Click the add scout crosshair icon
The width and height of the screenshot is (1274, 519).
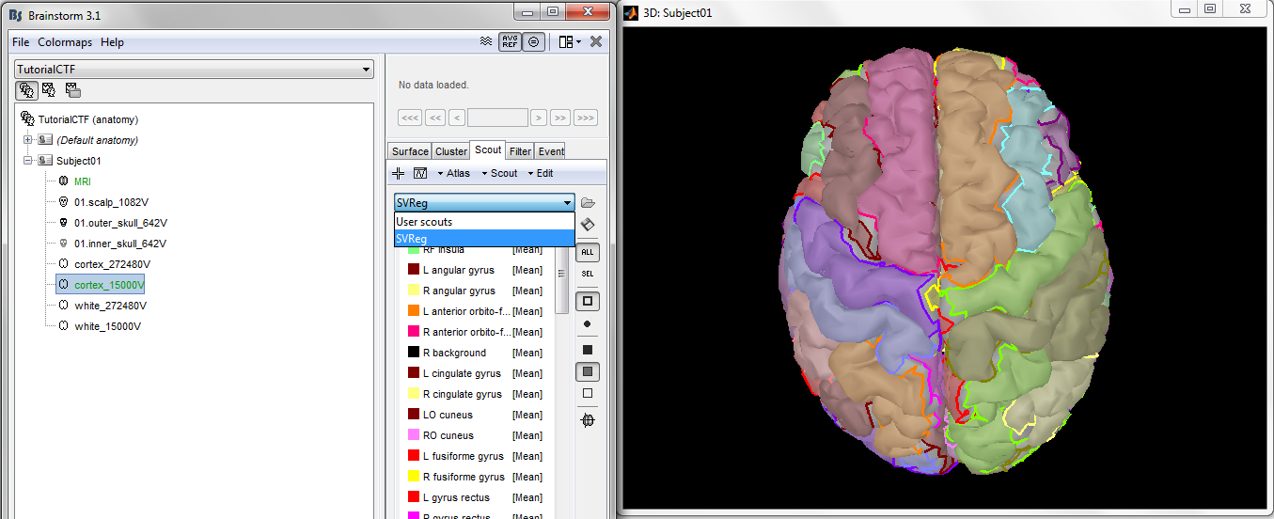click(398, 173)
